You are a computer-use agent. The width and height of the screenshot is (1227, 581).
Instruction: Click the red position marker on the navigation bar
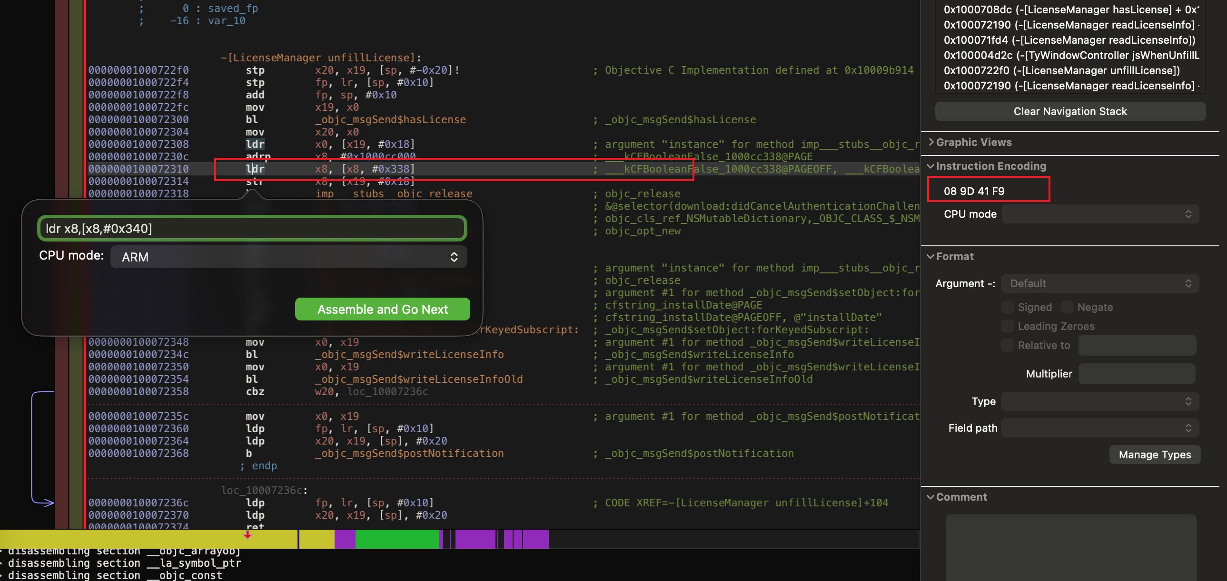(x=247, y=534)
